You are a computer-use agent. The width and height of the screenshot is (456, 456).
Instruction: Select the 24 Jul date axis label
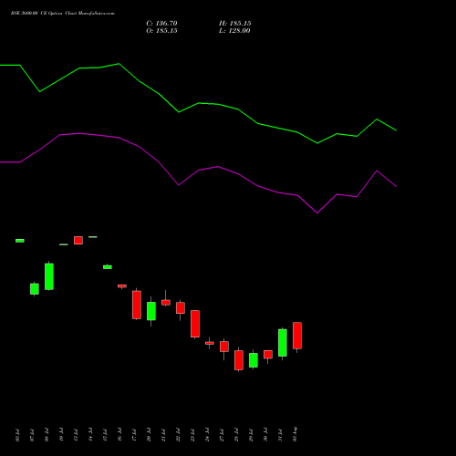click(x=207, y=435)
